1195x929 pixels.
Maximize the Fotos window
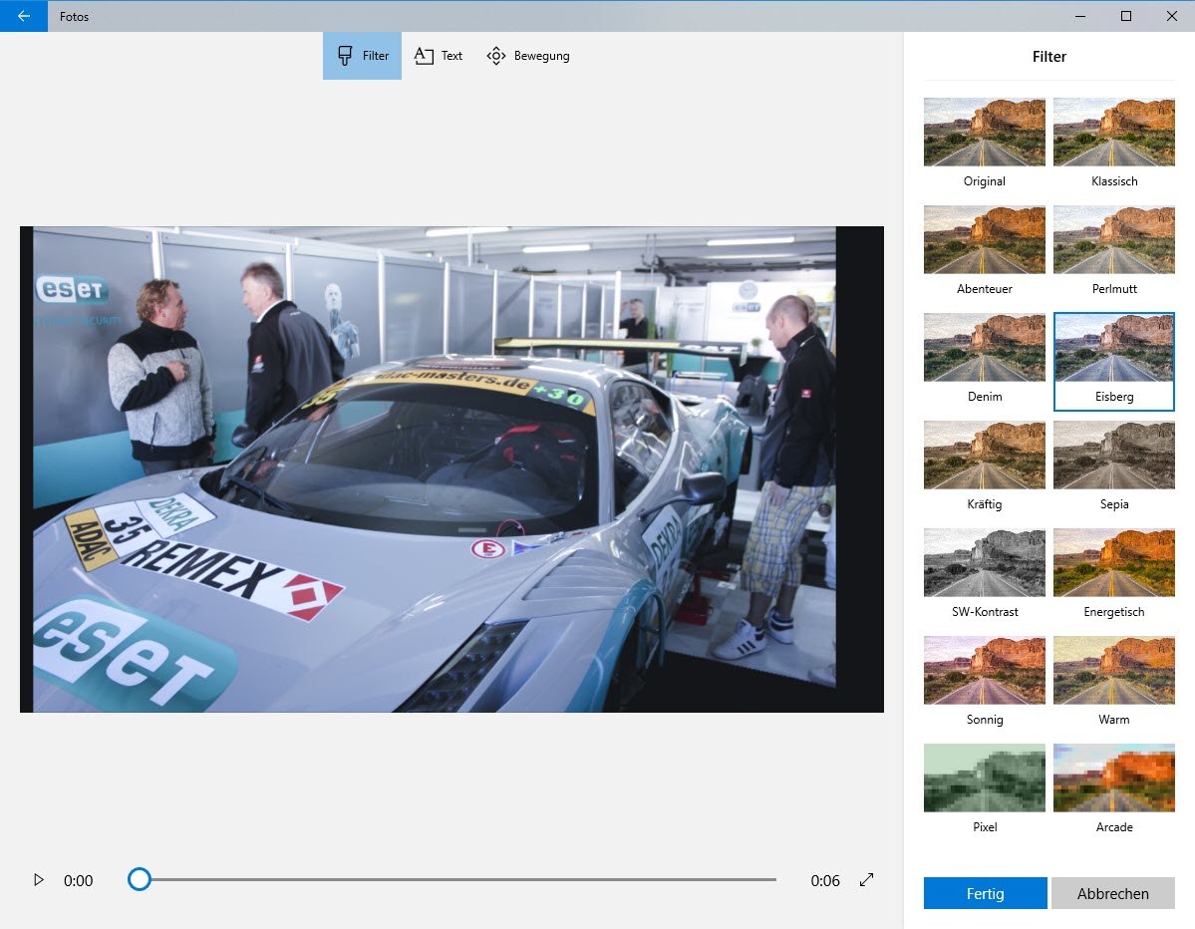pyautogui.click(x=1125, y=16)
